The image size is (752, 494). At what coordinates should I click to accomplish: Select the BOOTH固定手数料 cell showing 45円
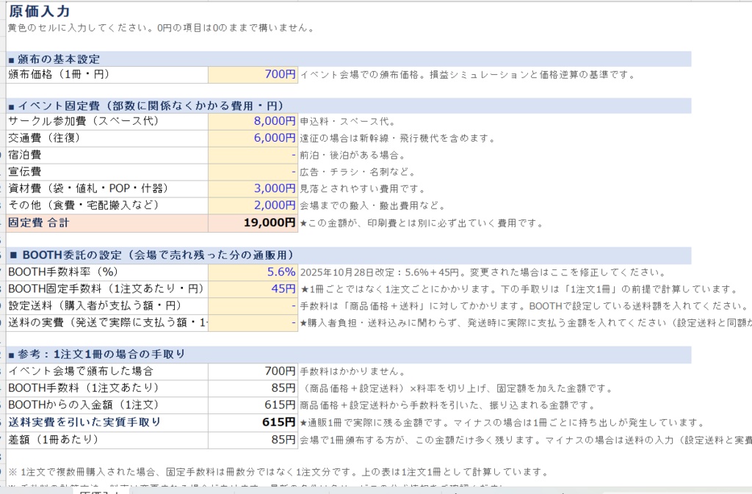pos(253,289)
